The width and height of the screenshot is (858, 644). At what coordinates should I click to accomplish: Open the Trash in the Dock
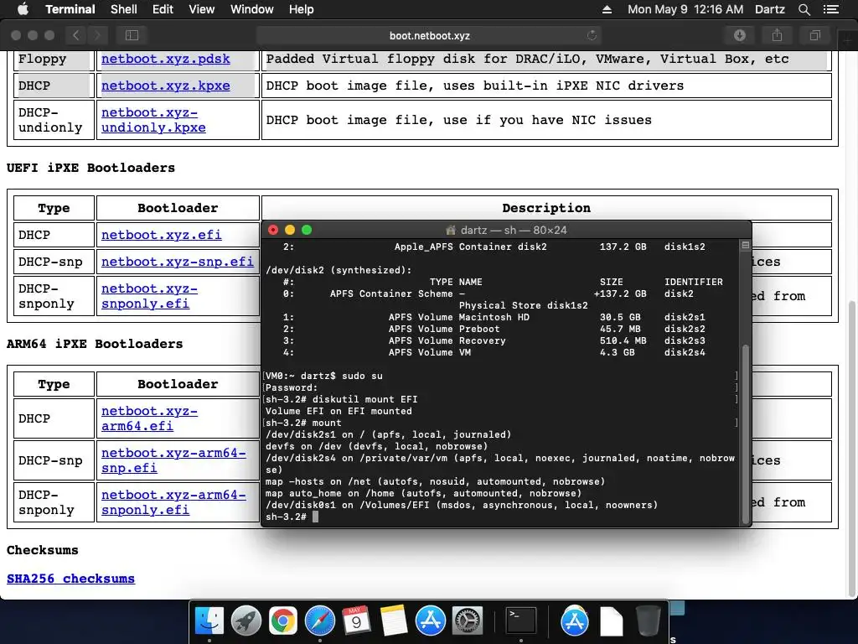coord(648,621)
